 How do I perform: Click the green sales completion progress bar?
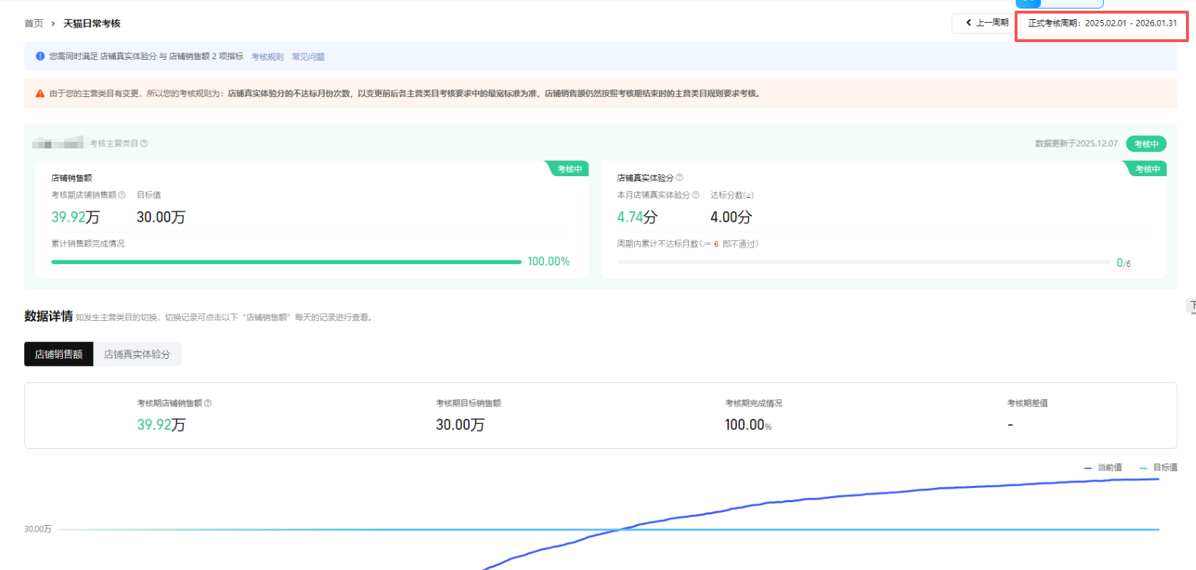pyautogui.click(x=286, y=262)
